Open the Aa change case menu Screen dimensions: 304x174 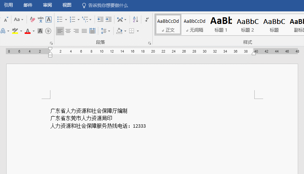pos(18,19)
